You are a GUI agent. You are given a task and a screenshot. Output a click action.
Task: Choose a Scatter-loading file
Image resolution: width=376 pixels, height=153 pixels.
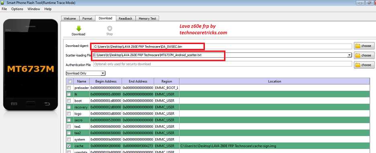[x=364, y=55]
